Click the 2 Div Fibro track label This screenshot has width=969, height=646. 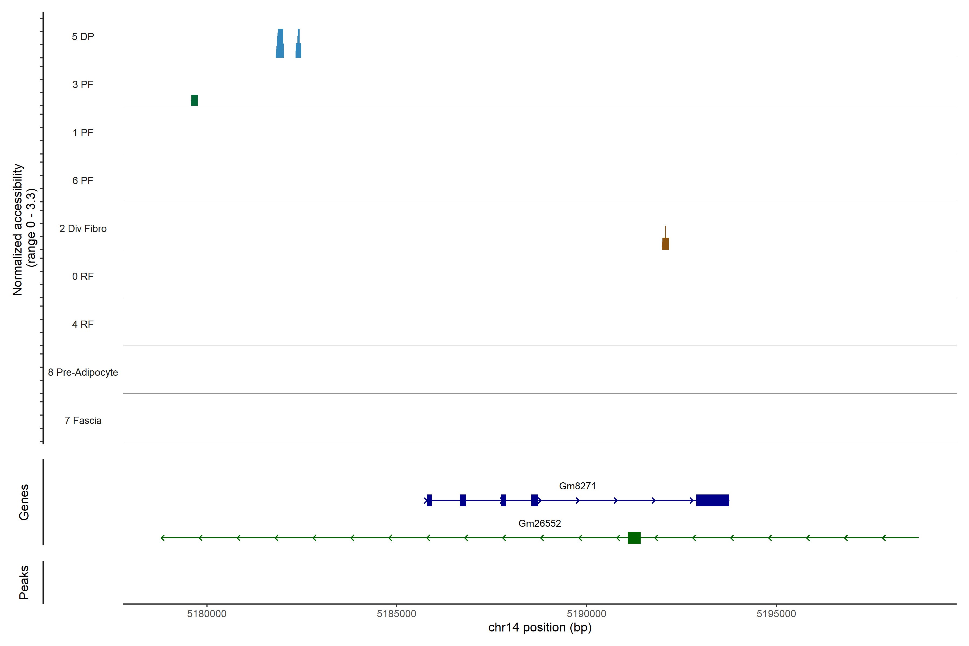pos(83,229)
